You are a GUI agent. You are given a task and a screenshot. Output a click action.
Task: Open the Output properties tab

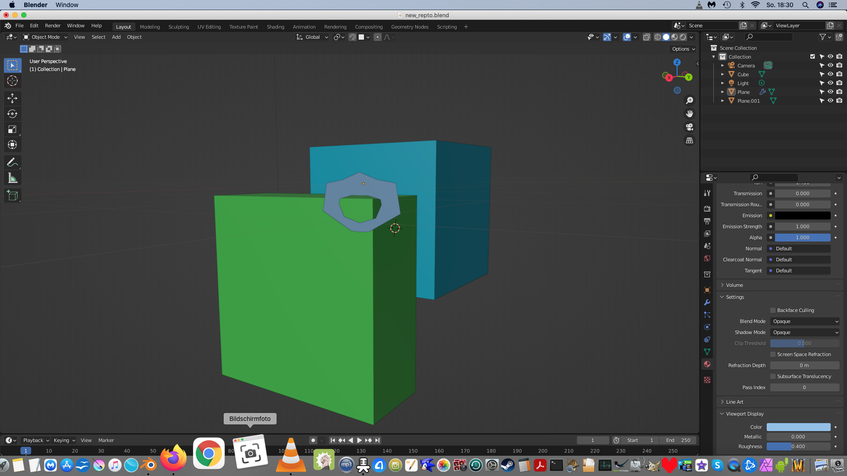click(707, 221)
